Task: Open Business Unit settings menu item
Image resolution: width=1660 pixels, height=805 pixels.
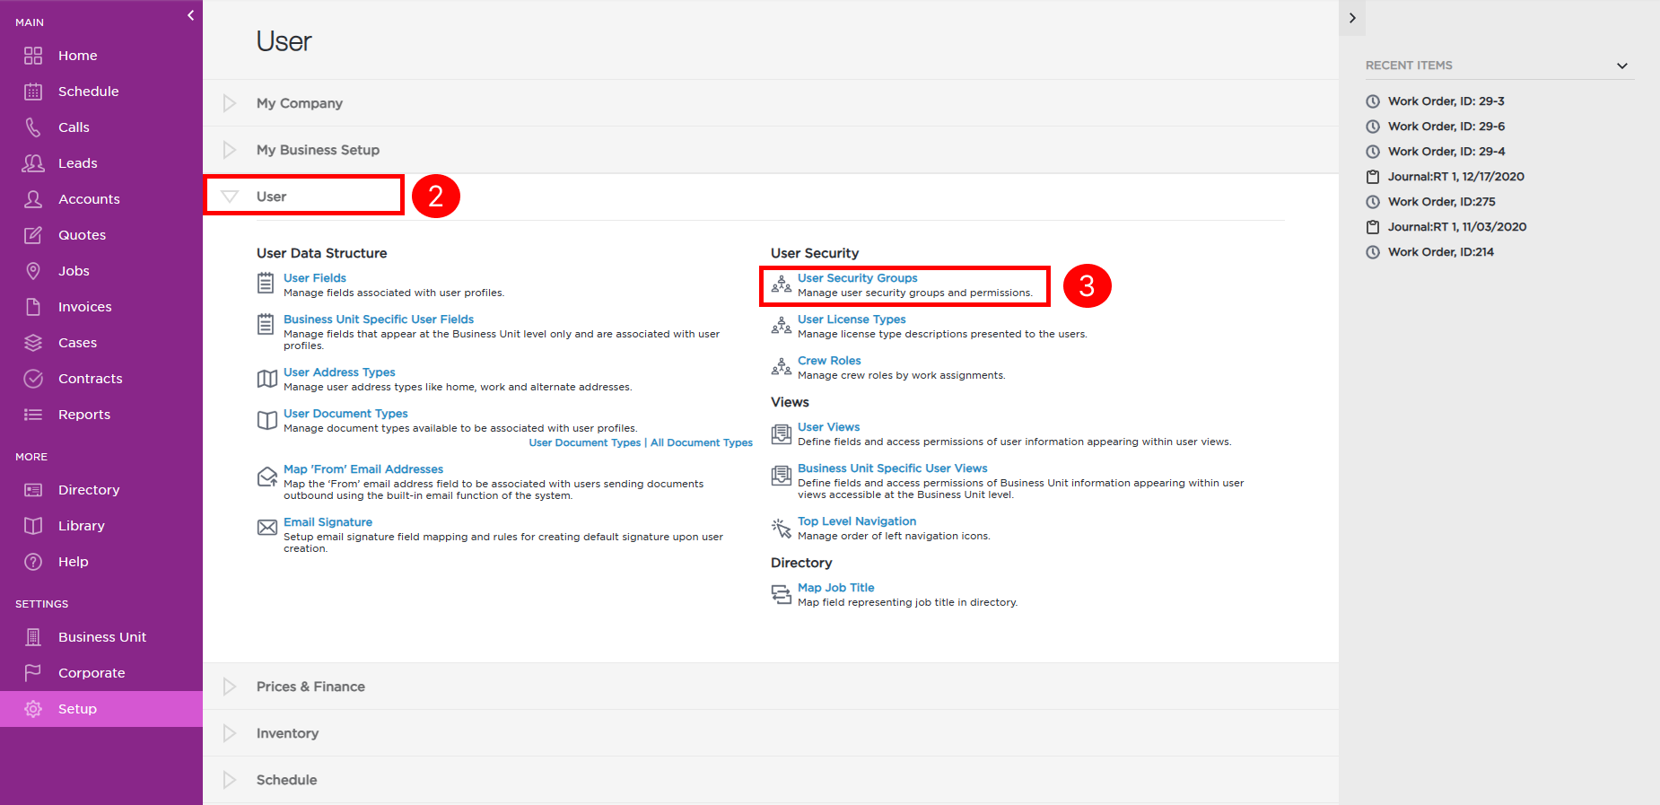Action: (102, 637)
